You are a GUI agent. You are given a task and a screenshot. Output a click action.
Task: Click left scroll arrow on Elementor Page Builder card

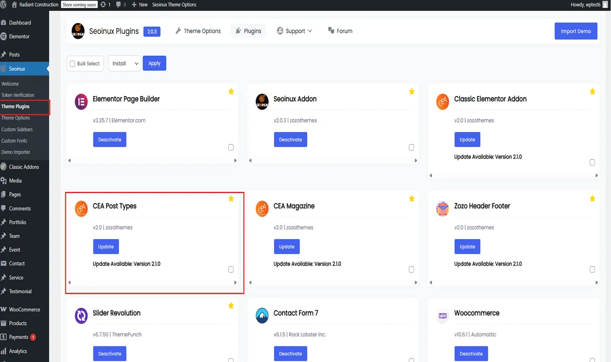(69, 160)
